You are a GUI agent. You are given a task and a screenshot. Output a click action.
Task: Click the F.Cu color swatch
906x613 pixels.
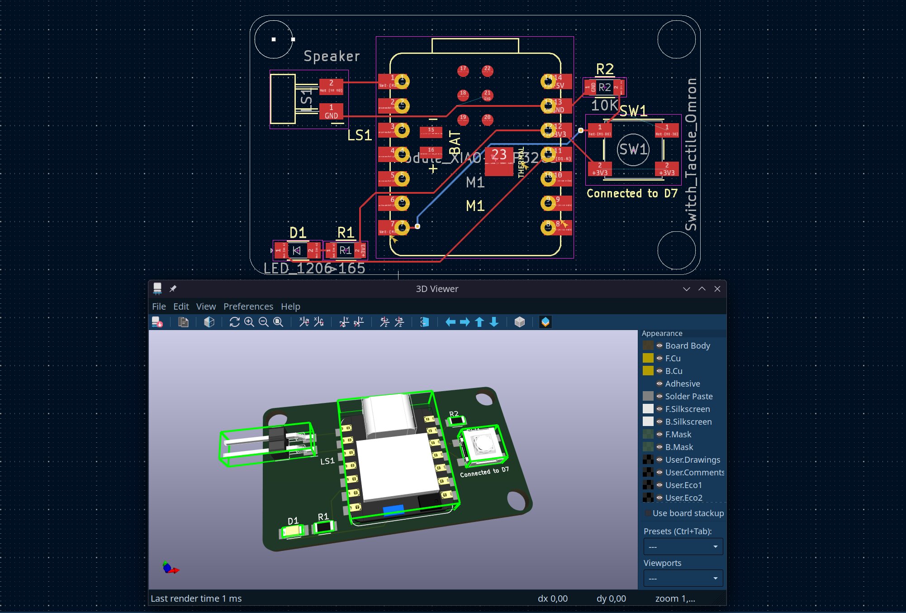click(648, 358)
